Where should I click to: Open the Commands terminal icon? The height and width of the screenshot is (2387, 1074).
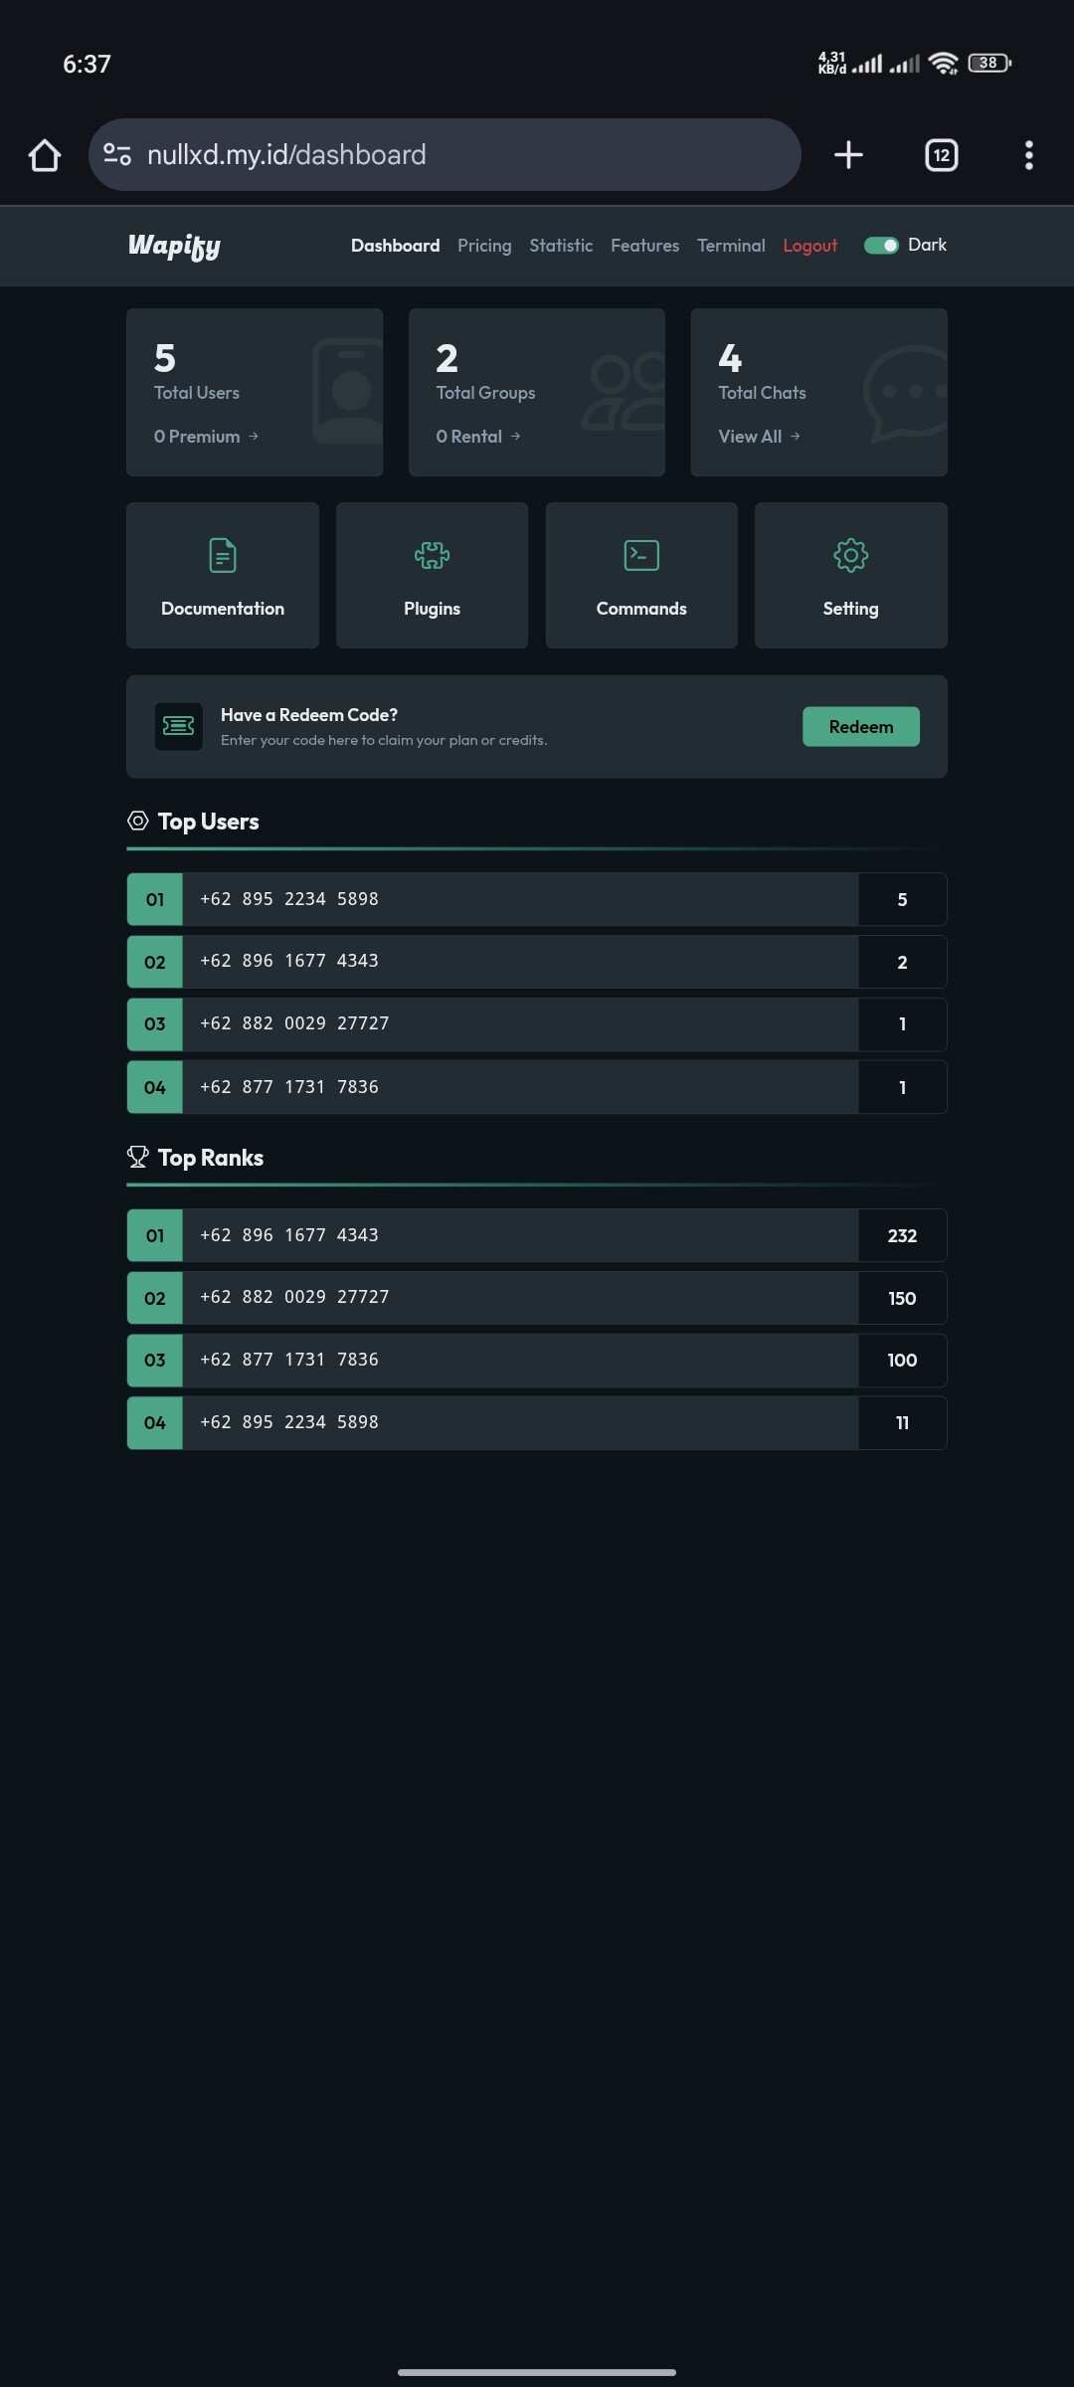[641, 556]
